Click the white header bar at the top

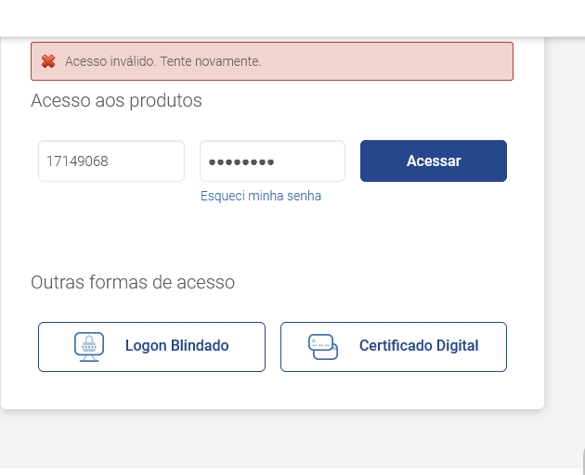(x=292, y=18)
